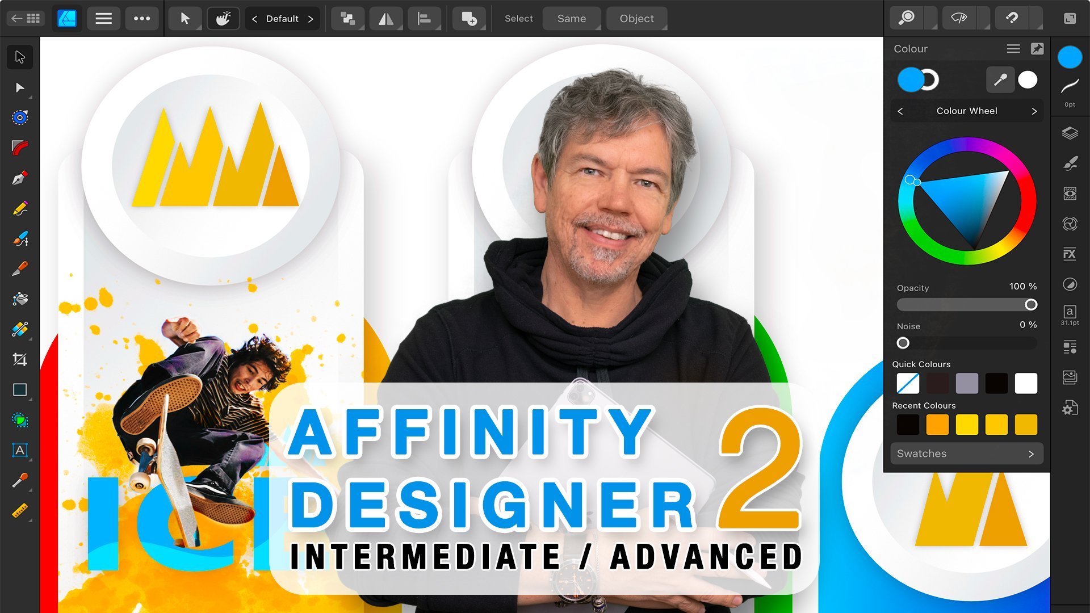This screenshot has width=1090, height=613.
Task: Open the hamburger document menu
Action: [x=103, y=19]
